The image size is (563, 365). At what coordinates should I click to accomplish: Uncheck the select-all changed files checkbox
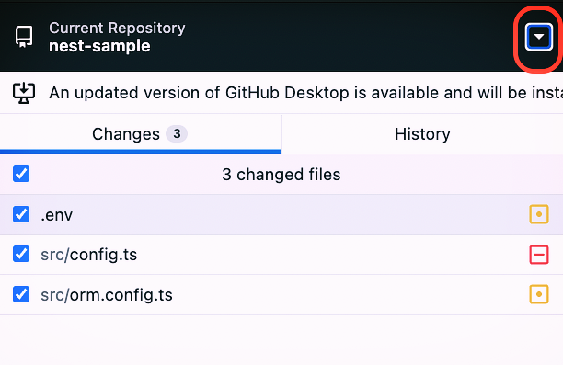click(21, 174)
